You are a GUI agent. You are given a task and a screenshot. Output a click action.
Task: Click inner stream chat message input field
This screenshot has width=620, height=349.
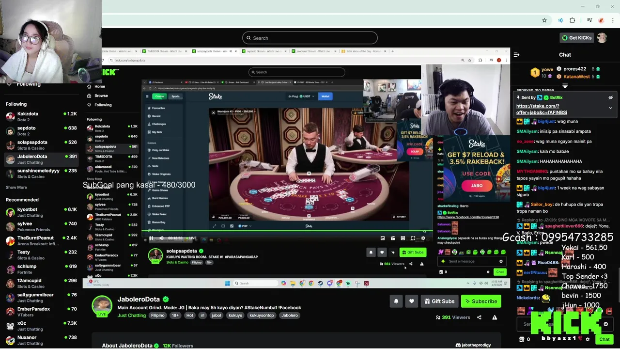(471, 261)
